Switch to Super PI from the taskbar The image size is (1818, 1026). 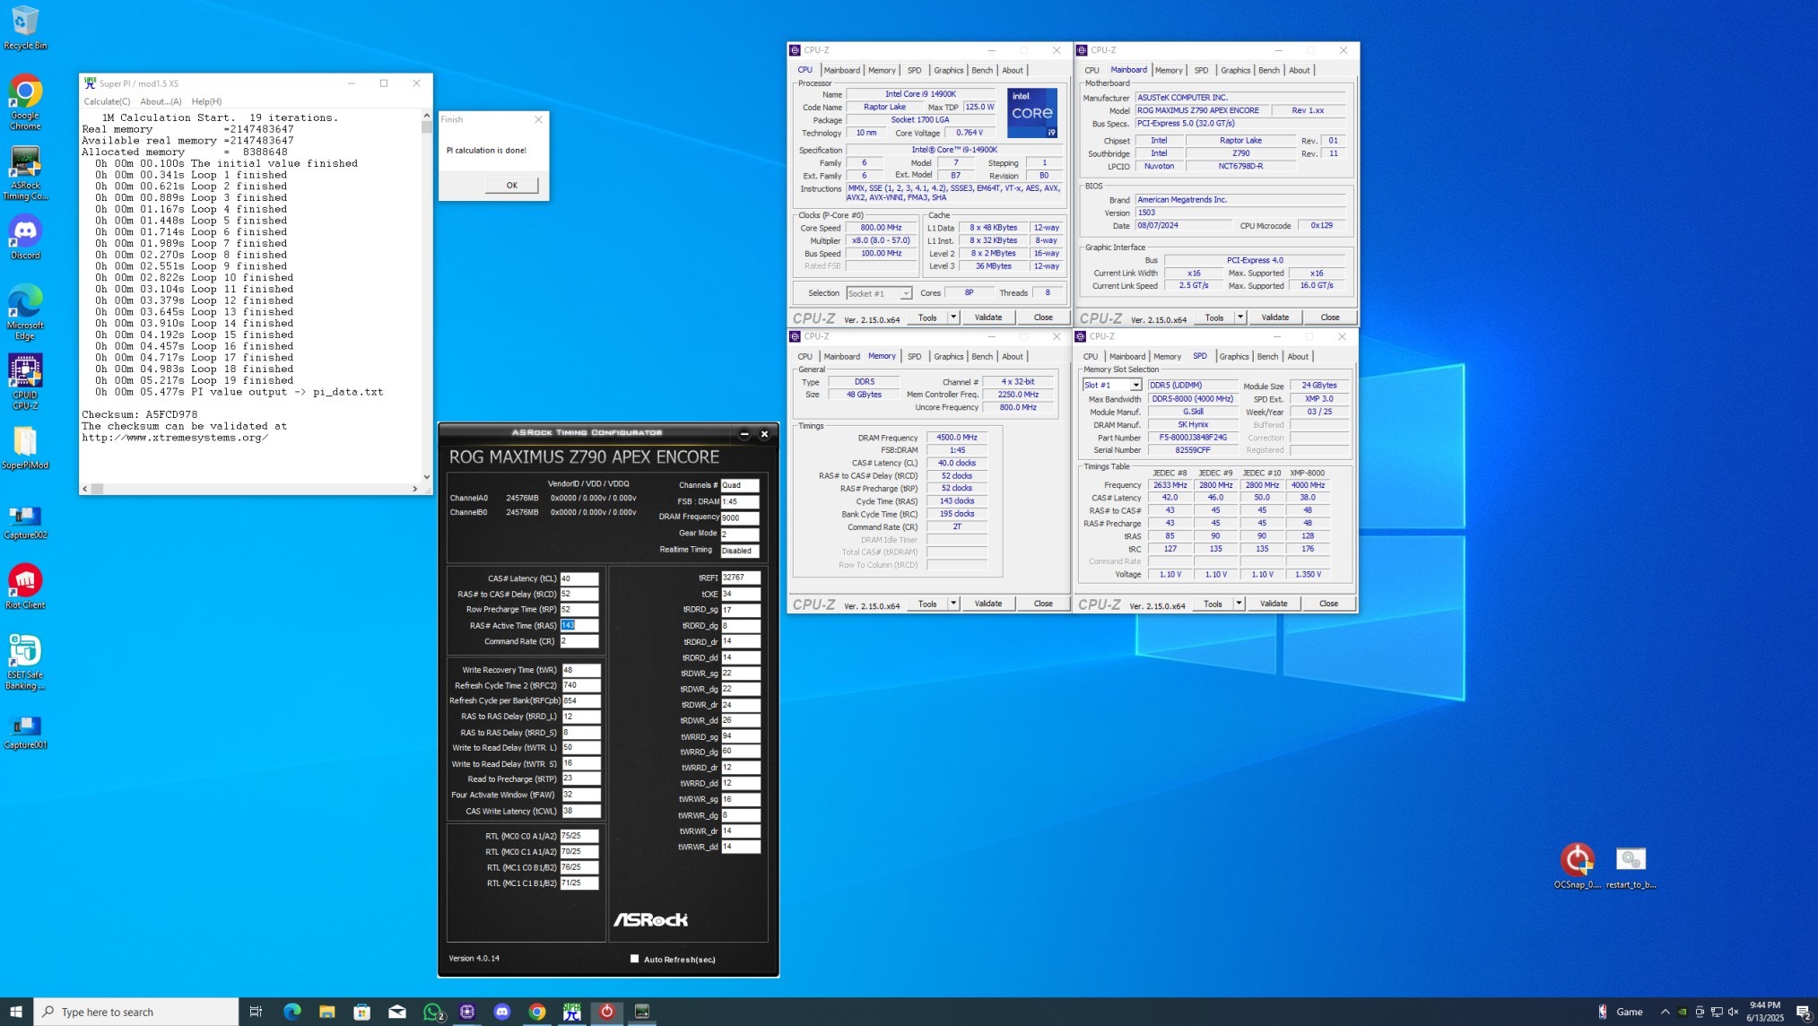click(572, 1012)
